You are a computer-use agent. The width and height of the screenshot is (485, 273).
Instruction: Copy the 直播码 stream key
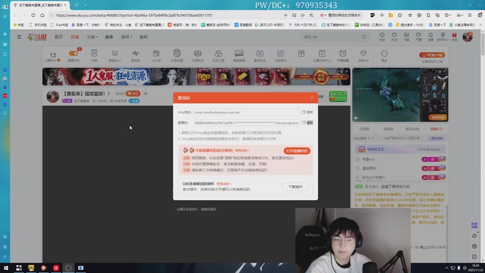coord(307,123)
